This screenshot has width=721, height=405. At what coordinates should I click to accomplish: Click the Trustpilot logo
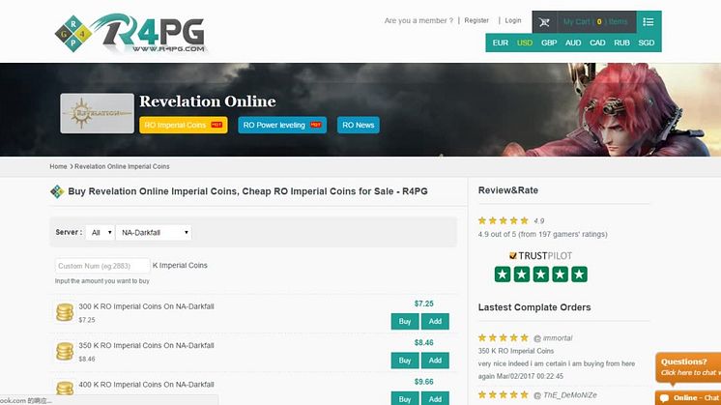[x=541, y=255]
